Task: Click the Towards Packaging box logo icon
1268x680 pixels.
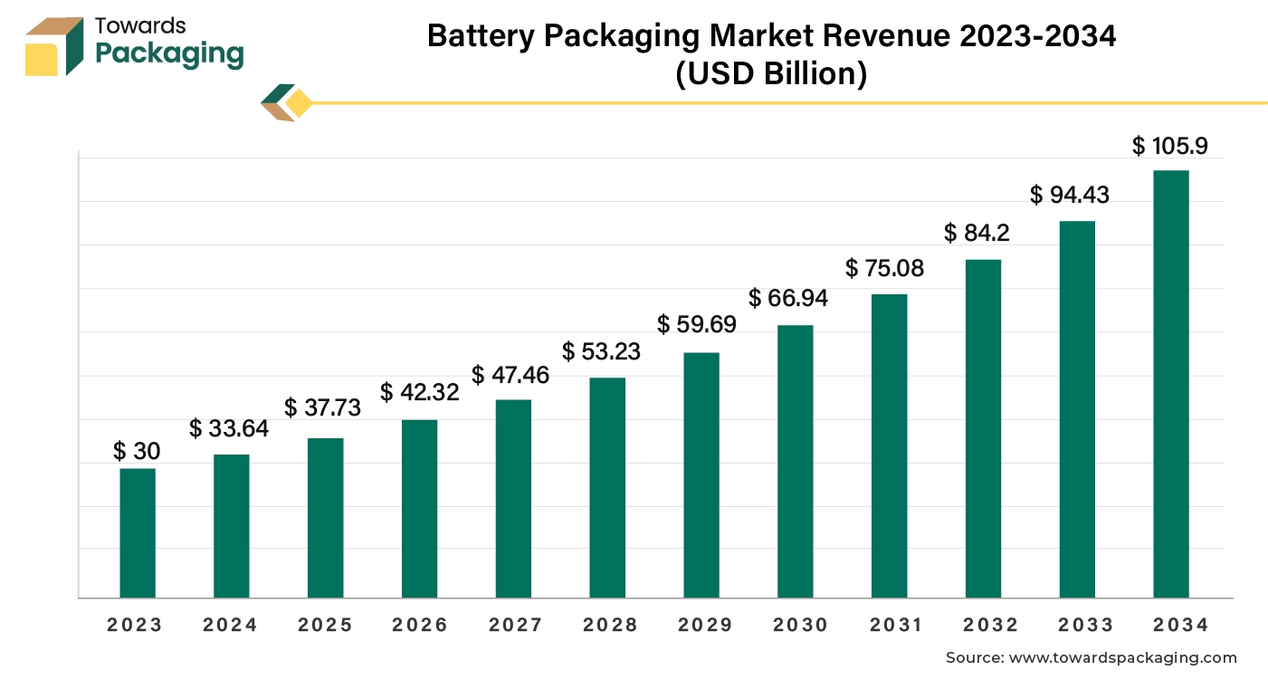Action: click(x=54, y=46)
